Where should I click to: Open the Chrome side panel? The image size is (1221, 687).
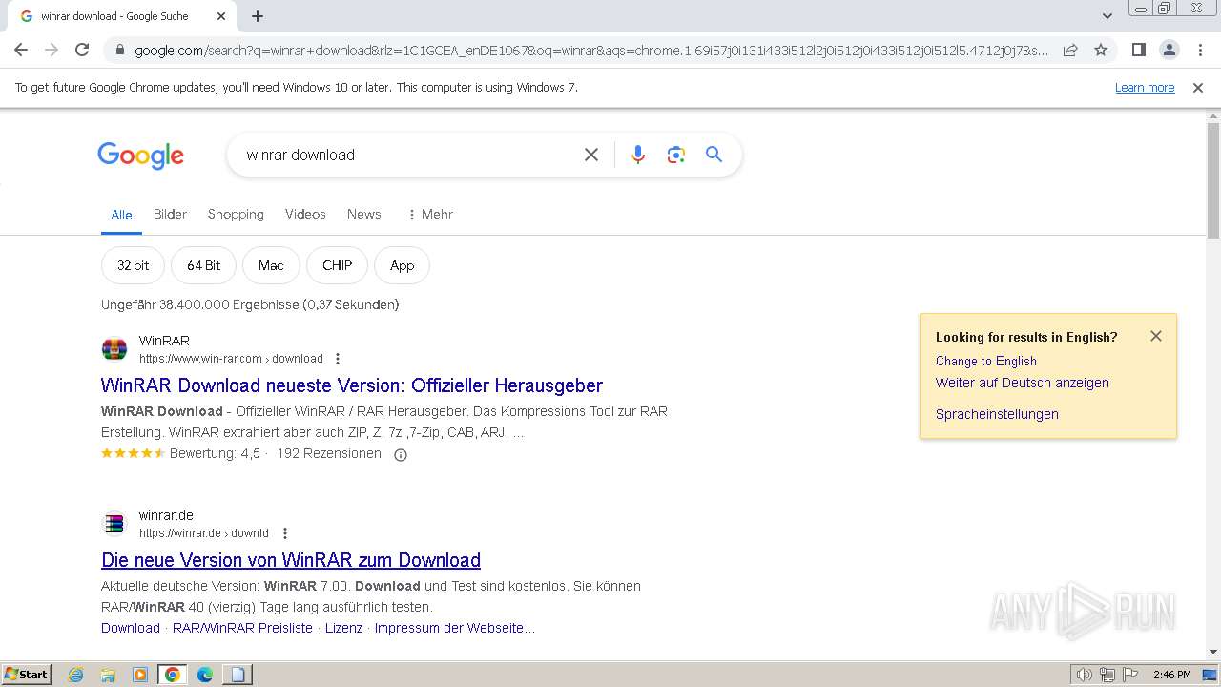click(x=1138, y=50)
